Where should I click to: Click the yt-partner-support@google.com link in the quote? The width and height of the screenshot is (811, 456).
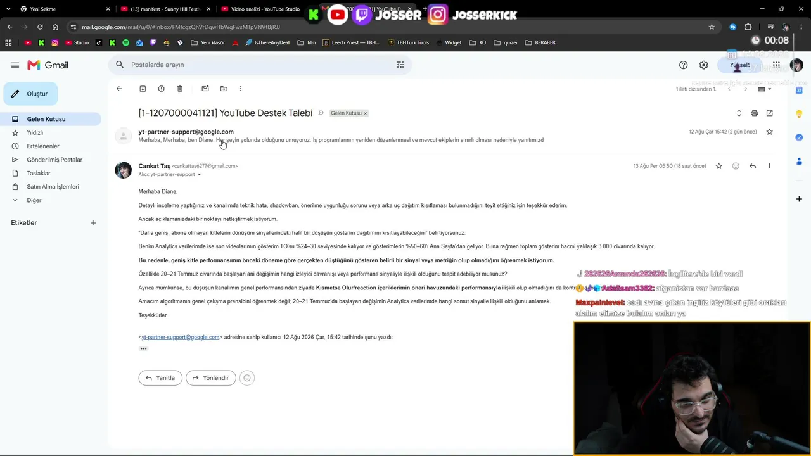tap(181, 338)
